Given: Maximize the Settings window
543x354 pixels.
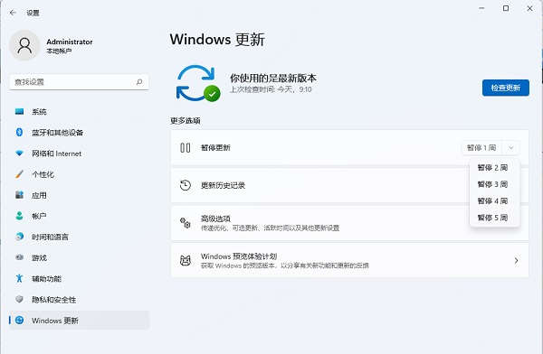Looking at the screenshot, I should 506,8.
